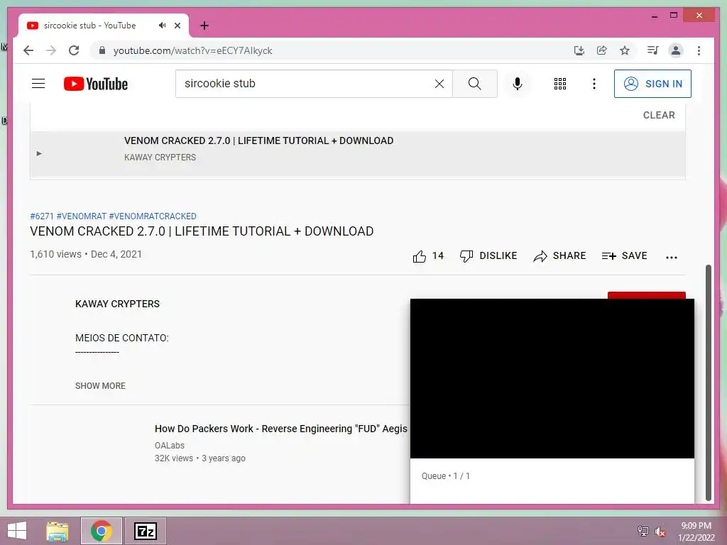Viewport: 727px width, 545px height.
Task: Click the browser back arrow
Action: pos(28,50)
